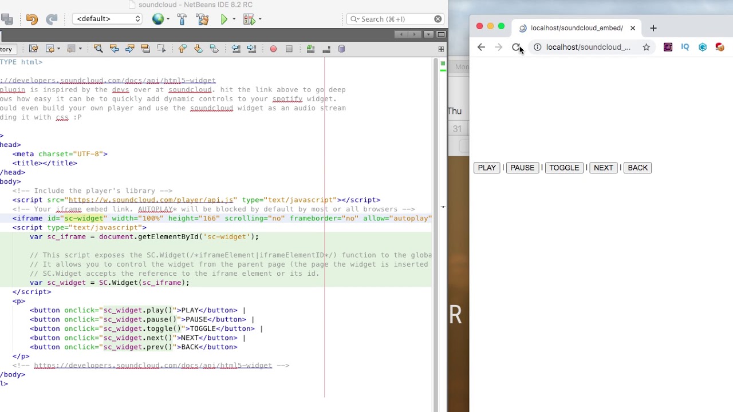Click the PLAY button in browser page

[x=487, y=168]
